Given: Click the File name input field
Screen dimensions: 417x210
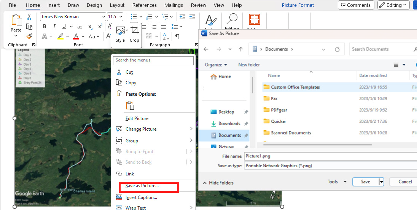Looking at the screenshot, I should click(x=330, y=156).
